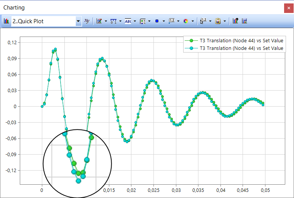
Task: Expand arrow next to color wheel icon
Action: click(193, 21)
